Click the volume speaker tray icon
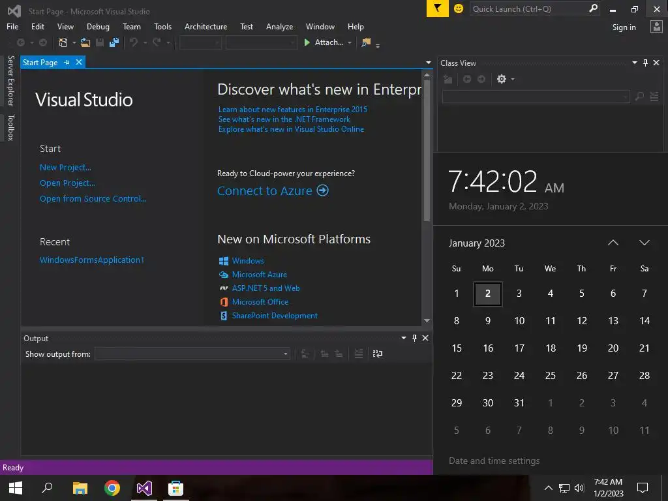The image size is (668, 501). coord(579,488)
